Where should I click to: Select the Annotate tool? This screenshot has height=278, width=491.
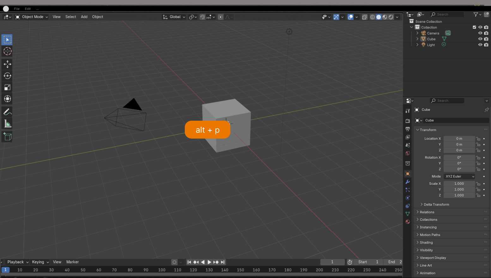tap(7, 111)
